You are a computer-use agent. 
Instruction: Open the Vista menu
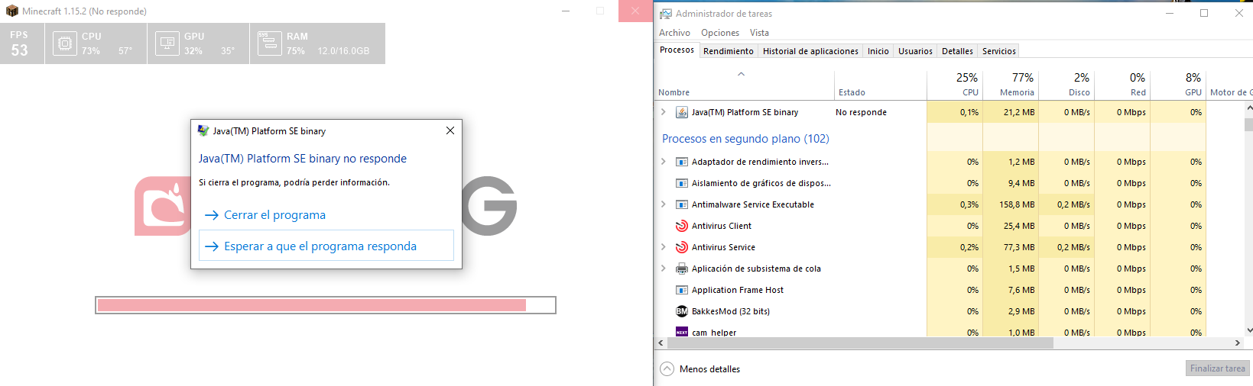point(759,33)
